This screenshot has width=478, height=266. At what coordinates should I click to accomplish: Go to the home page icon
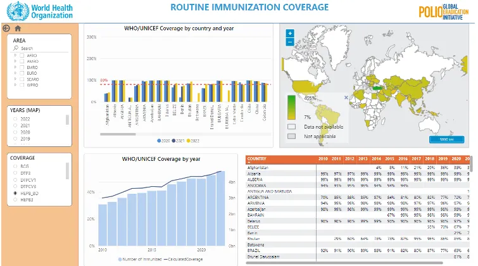tap(18, 28)
